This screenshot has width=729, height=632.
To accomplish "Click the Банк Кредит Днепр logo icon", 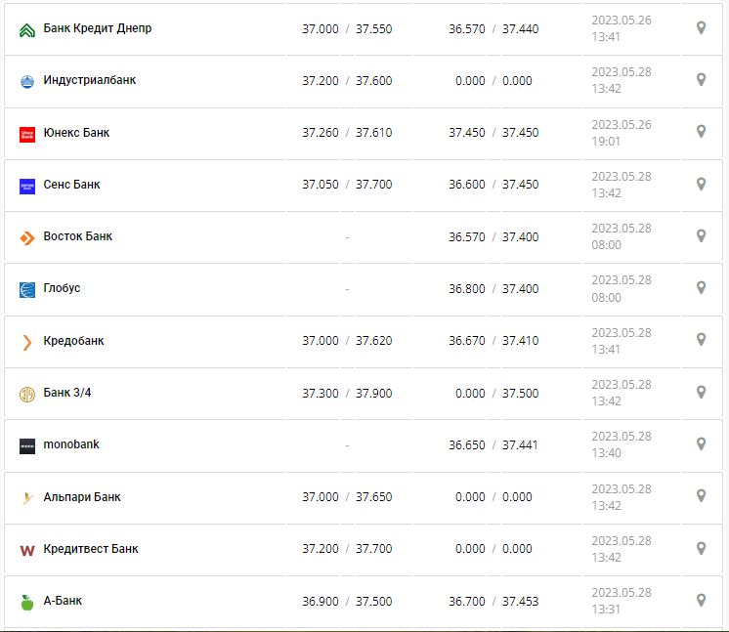I will point(27,29).
